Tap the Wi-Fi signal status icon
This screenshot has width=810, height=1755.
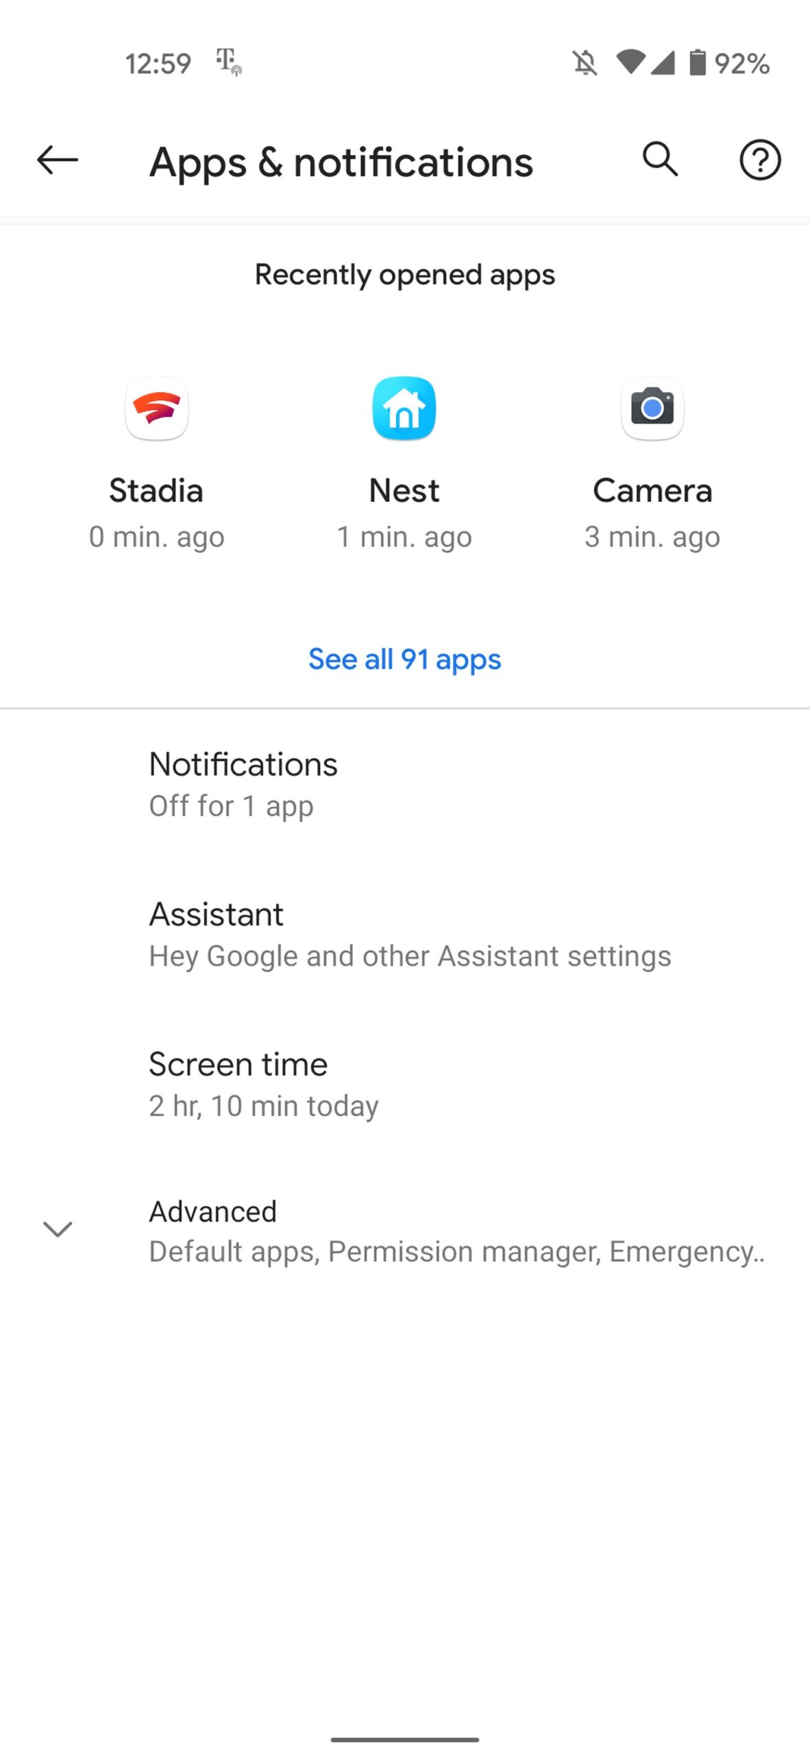click(630, 62)
